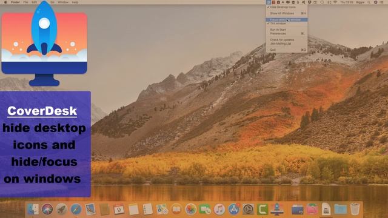Open the Apple menu
Image resolution: width=388 pixels, height=218 pixels.
[x=5, y=2]
